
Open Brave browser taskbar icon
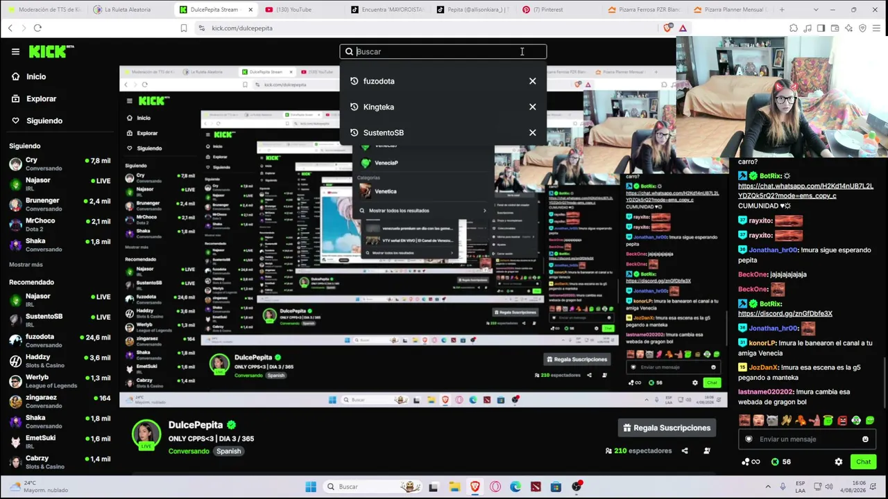475,487
